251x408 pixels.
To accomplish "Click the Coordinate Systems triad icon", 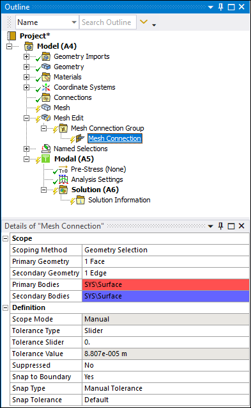I will point(46,87).
